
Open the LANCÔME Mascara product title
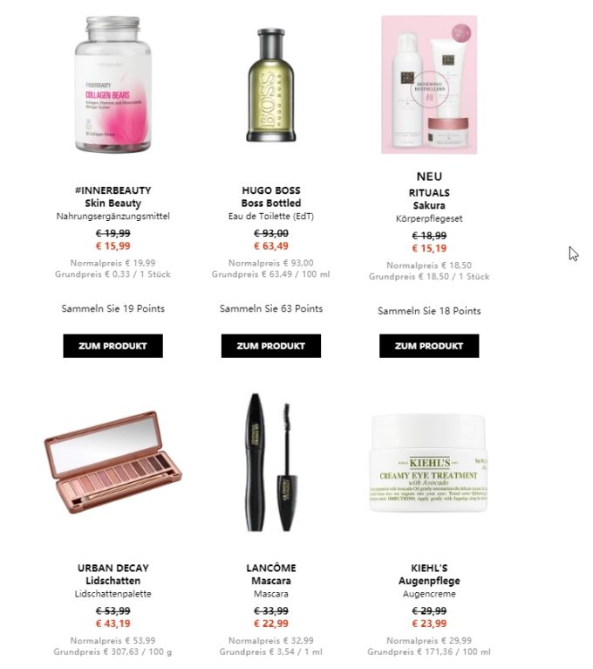click(x=271, y=575)
